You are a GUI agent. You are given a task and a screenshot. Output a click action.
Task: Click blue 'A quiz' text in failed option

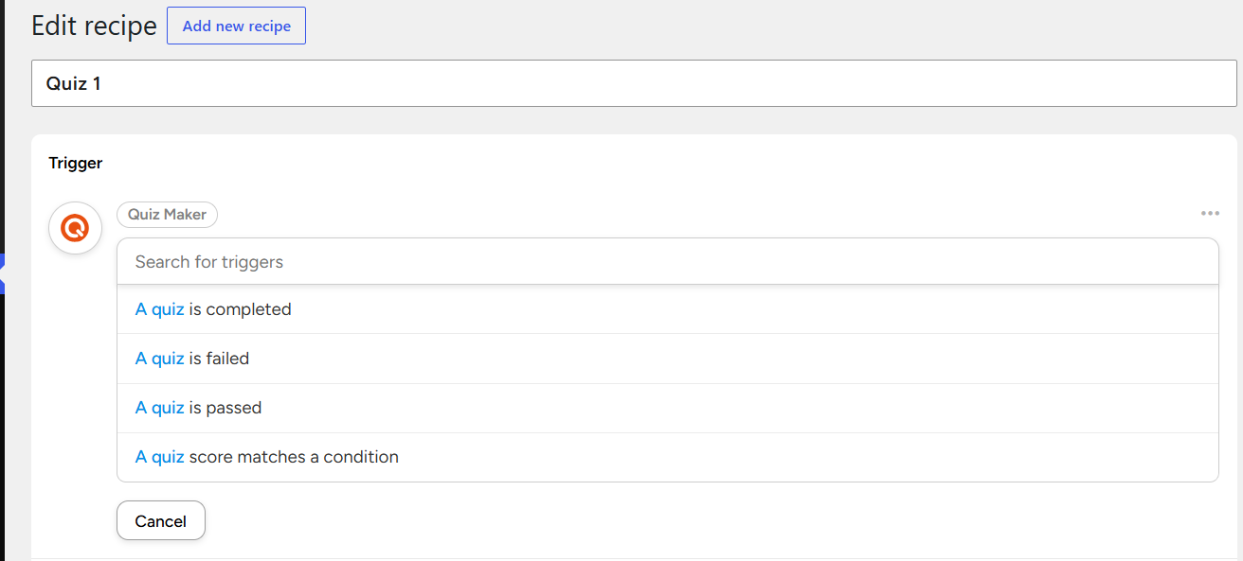coord(159,359)
